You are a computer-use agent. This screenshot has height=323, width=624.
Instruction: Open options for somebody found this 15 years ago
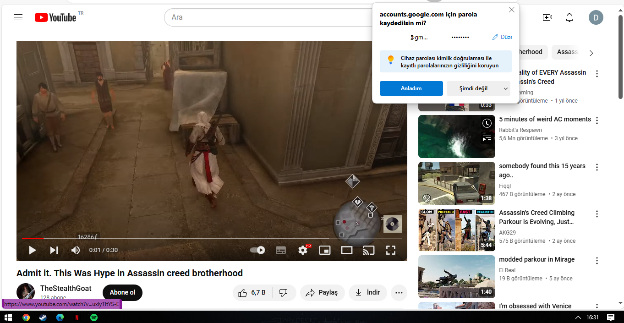pyautogui.click(x=597, y=167)
